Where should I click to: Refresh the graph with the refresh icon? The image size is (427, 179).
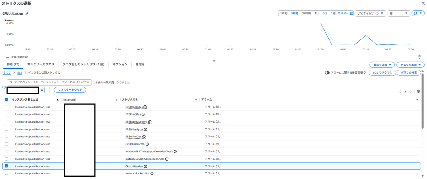[415, 13]
